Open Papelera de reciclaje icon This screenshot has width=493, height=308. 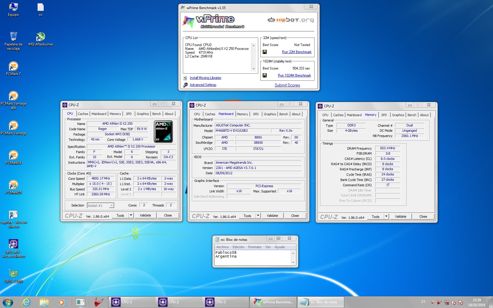click(x=13, y=41)
